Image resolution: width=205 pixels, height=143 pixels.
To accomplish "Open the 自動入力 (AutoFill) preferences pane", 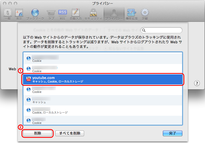I will pyautogui.click(x=75, y=14).
